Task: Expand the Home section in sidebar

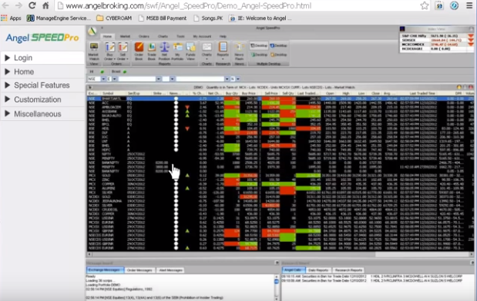Action: point(42,72)
